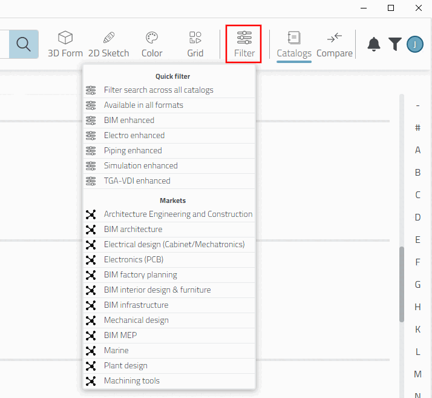432x398 pixels.
Task: Click the filter icon beside BIM enhanced
Action: click(x=91, y=121)
